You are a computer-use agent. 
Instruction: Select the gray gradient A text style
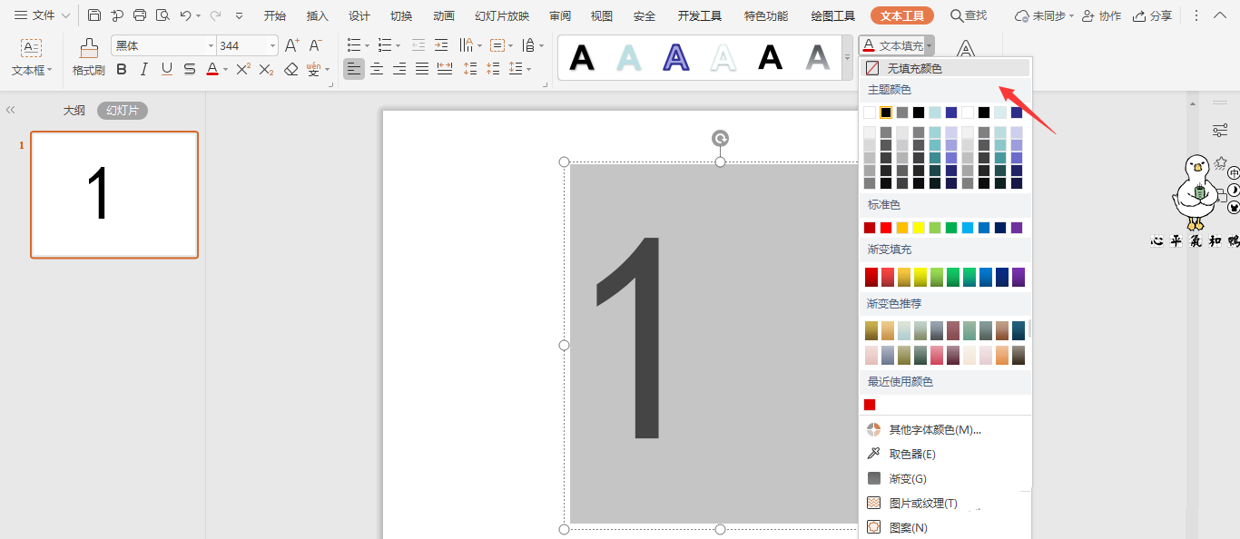click(818, 57)
